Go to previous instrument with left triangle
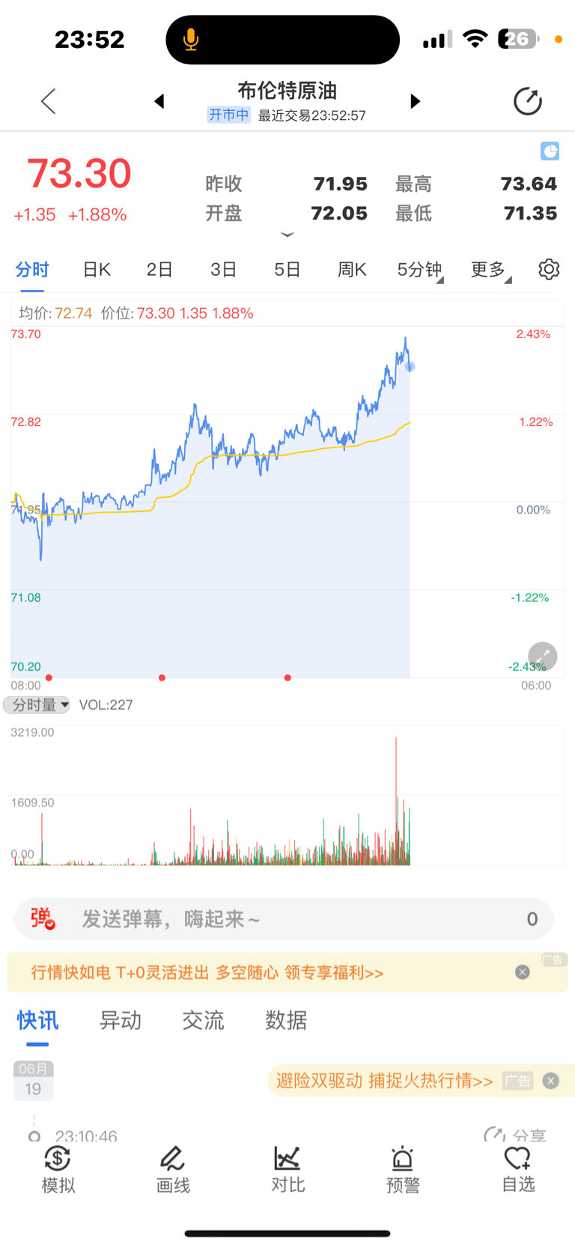The image size is (575, 1248). point(159,101)
